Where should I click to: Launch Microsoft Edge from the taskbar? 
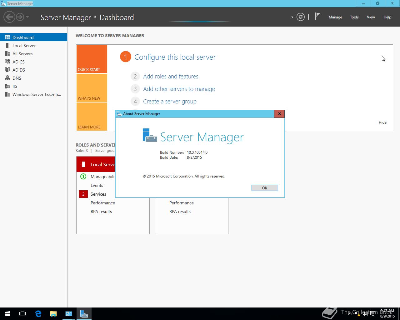pos(38,314)
